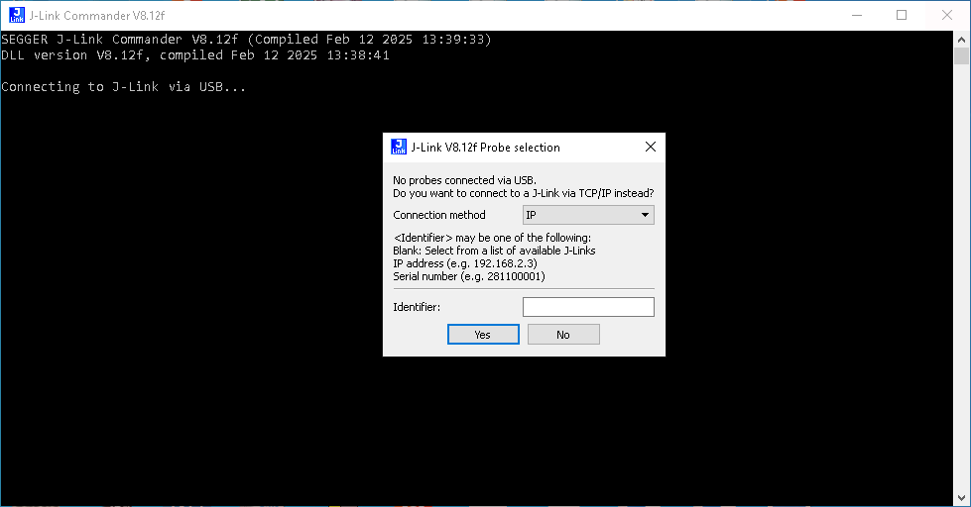Click the 'Do you want to connect' question text
Screen dimensions: 971x507
click(x=524, y=193)
